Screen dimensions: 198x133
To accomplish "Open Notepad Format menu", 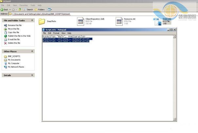I will pyautogui.click(x=56, y=33).
